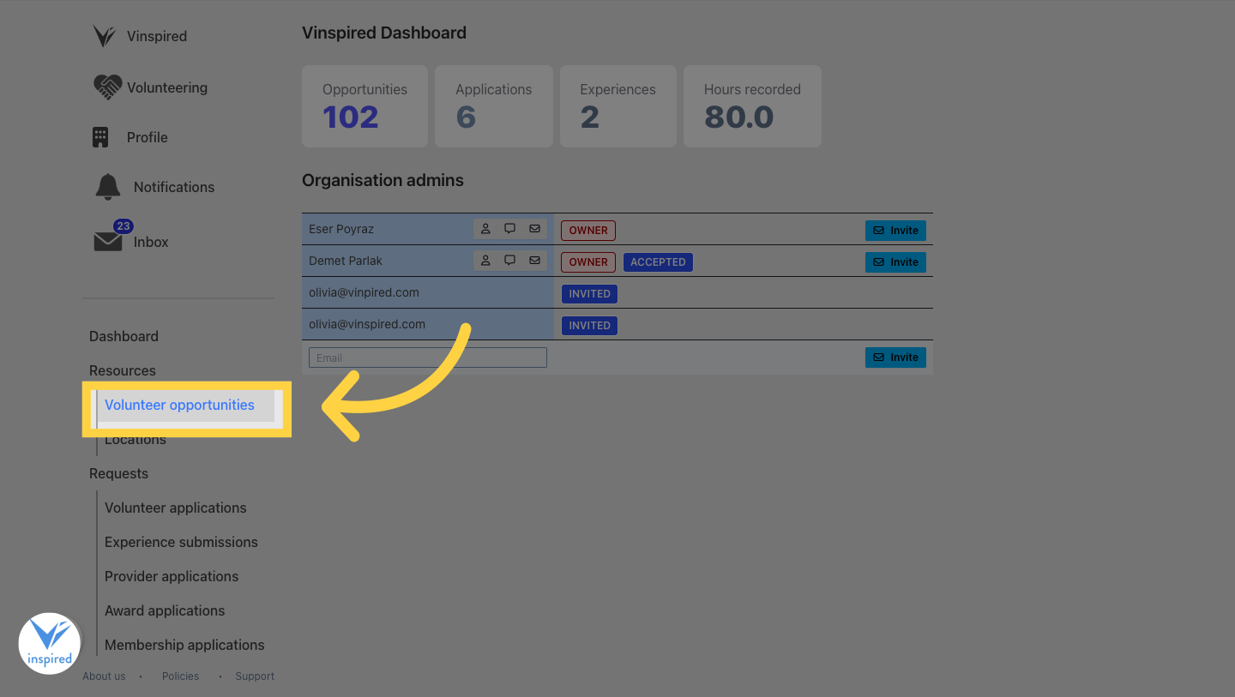Open the Applications 6 stat card

[x=494, y=106]
